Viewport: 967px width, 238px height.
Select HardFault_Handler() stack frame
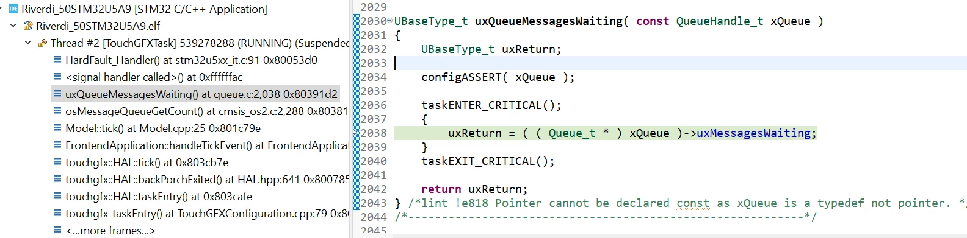(191, 60)
